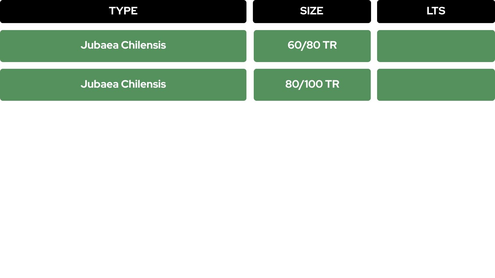This screenshot has width=495, height=278.
Task: Select the 80/100 TR size cell
Action: point(312,85)
